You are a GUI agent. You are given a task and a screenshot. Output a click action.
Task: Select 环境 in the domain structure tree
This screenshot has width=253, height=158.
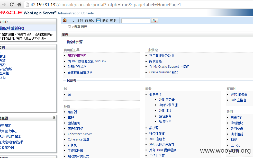click(x=3, y=57)
